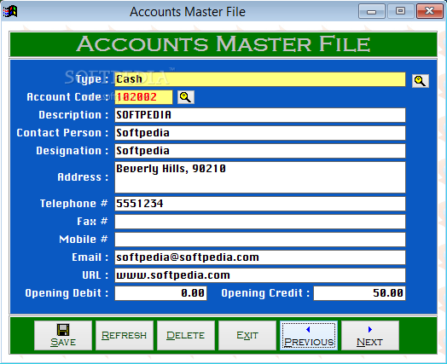
Task: Open the Account Code search magnifier
Action: [186, 97]
